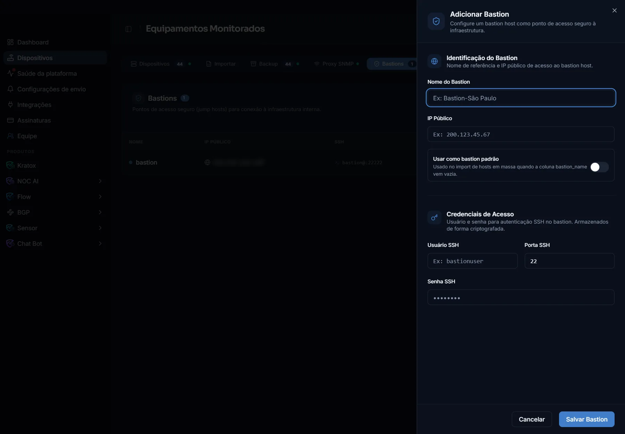Viewport: 625px width, 434px height.
Task: Click the people icon for Equipe
Action: tap(10, 136)
